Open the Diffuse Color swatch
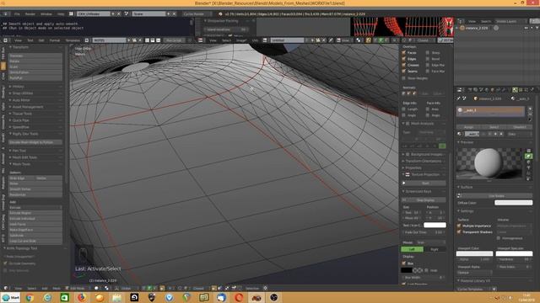 (x=513, y=203)
